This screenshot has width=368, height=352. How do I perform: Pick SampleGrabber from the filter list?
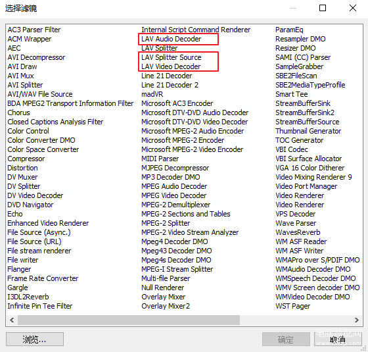[x=299, y=66]
